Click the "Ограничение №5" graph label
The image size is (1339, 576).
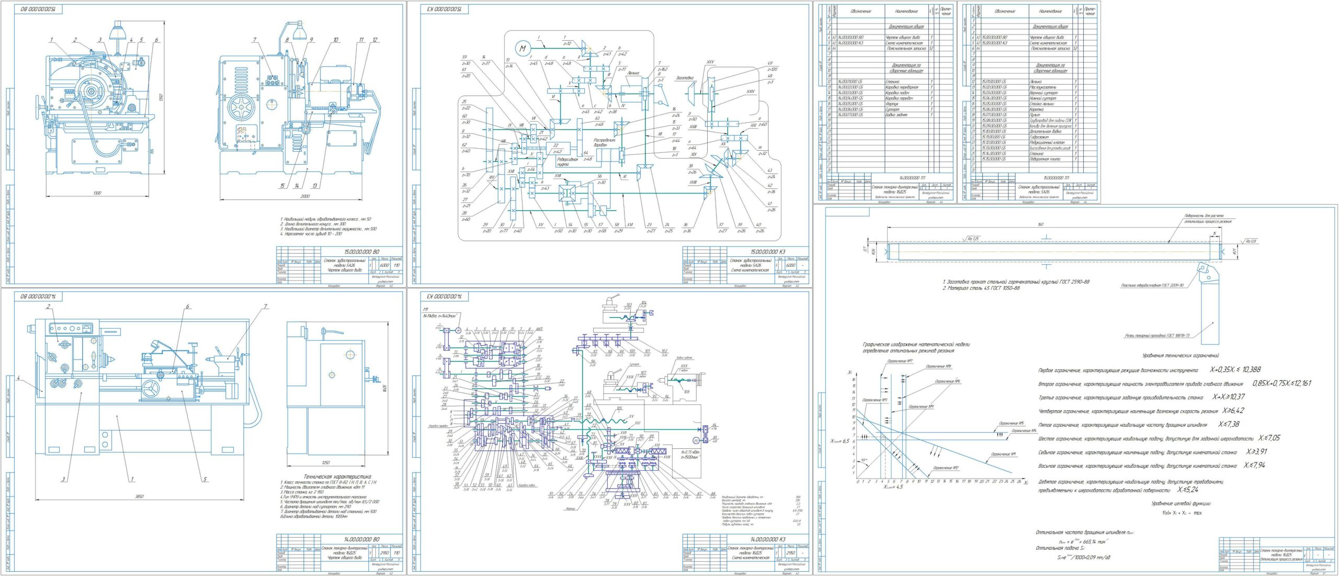(1012, 423)
